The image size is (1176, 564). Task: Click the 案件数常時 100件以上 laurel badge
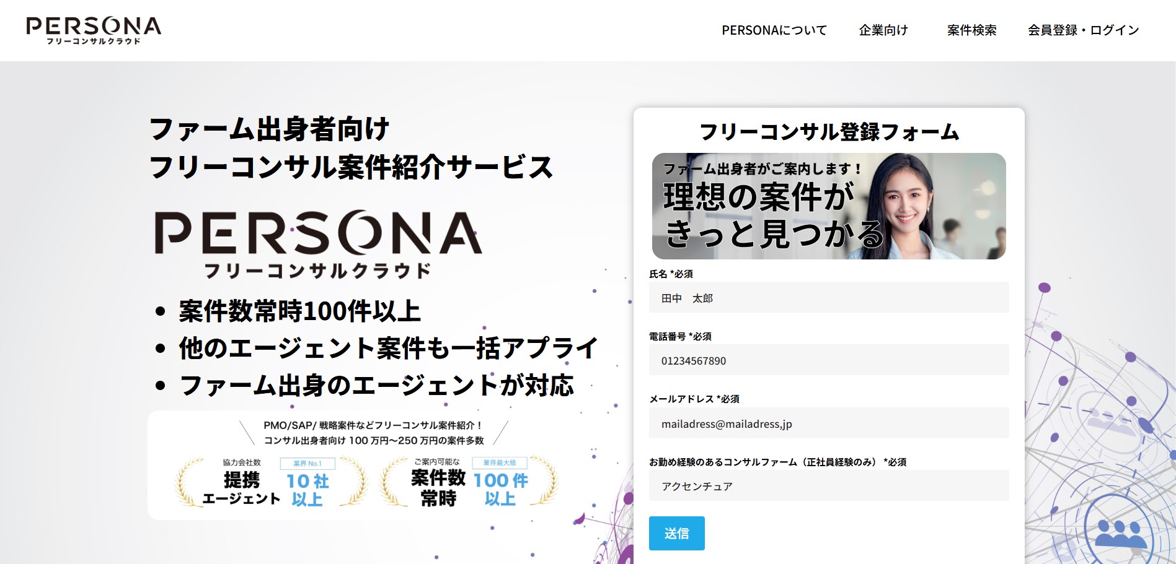(x=469, y=482)
